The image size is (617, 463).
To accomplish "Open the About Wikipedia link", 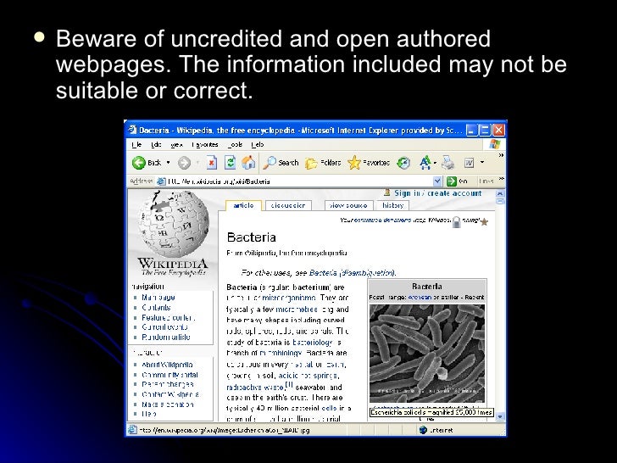I will click(167, 365).
